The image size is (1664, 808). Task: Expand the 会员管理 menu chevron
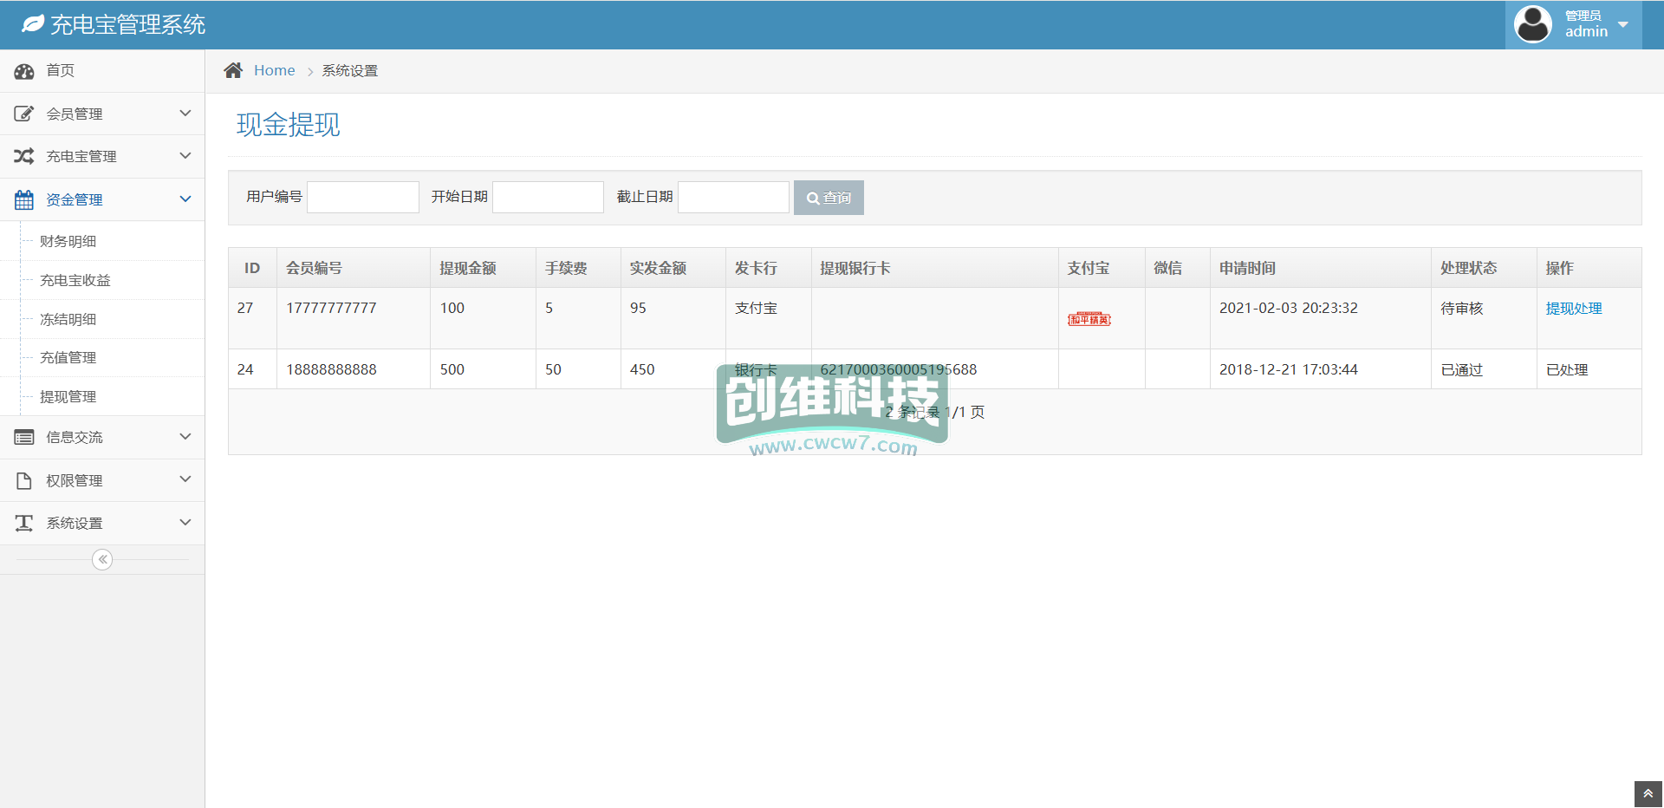(x=185, y=114)
